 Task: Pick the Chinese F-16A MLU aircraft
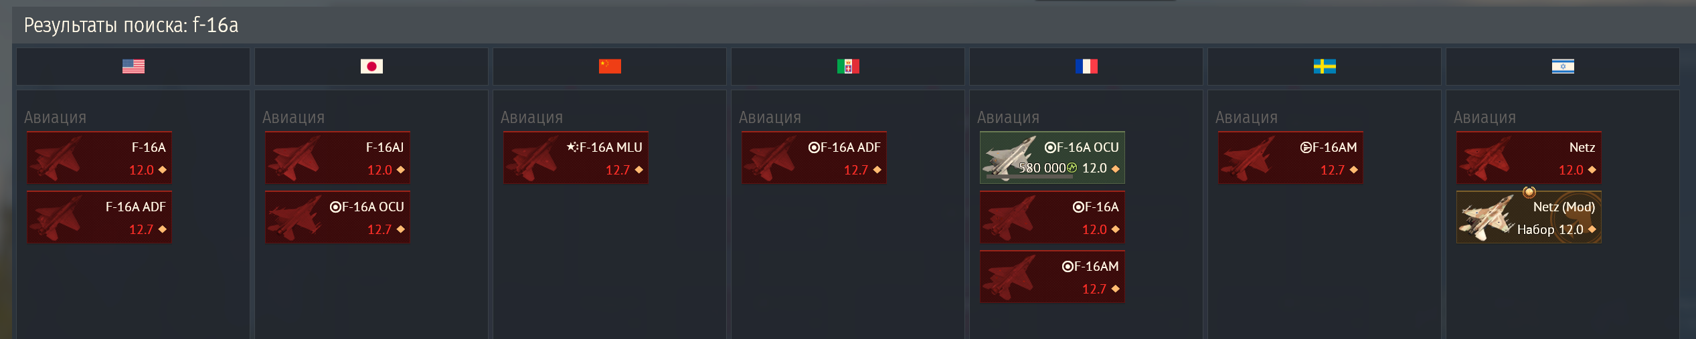[x=576, y=158]
